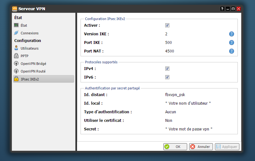Click the Appliquer save button
Screen dimensions: 255x161
pos(227,147)
